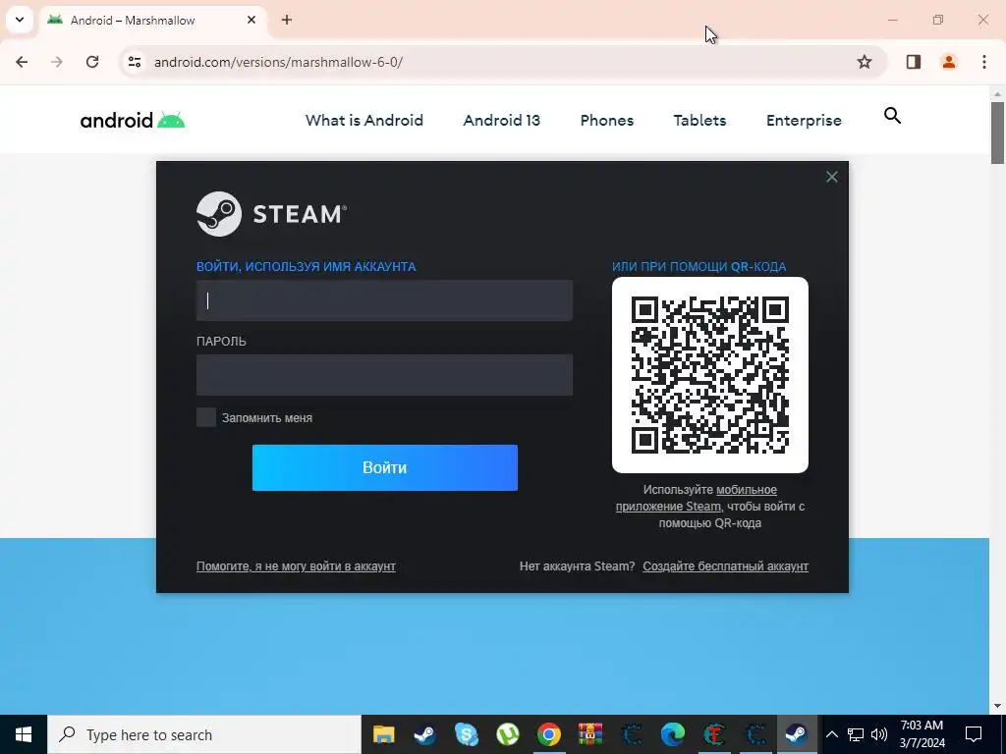The image size is (1006, 754).
Task: Switch to Google Chrome in the taskbar
Action: (548, 734)
